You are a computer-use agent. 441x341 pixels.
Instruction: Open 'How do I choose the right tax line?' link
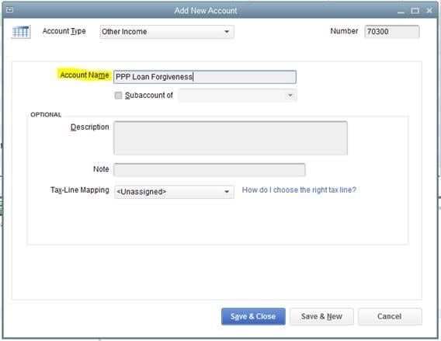(x=299, y=190)
